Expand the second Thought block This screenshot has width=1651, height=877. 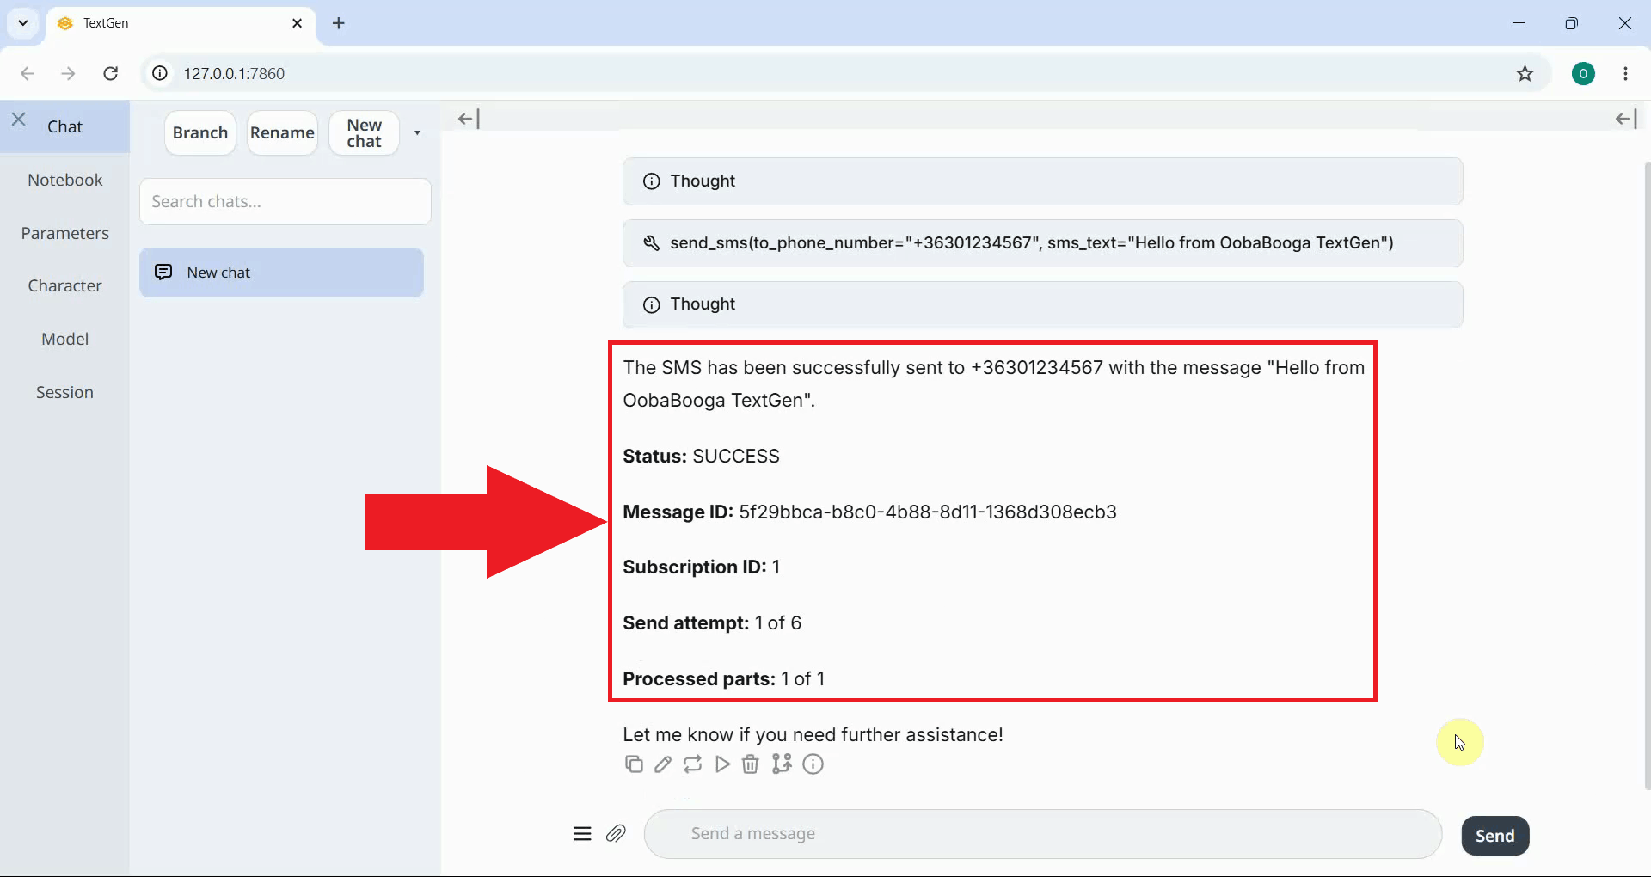tap(1042, 304)
